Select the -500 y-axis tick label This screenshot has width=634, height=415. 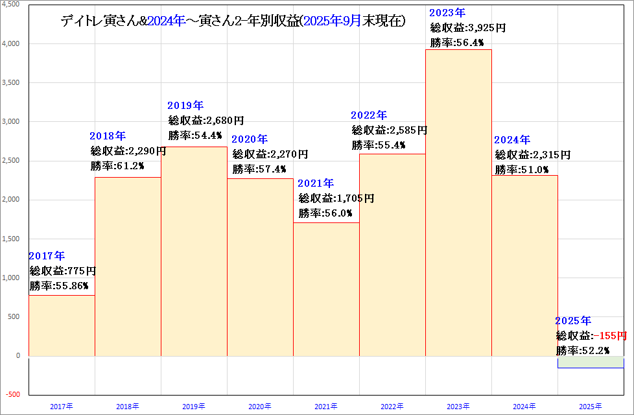tap(12, 394)
